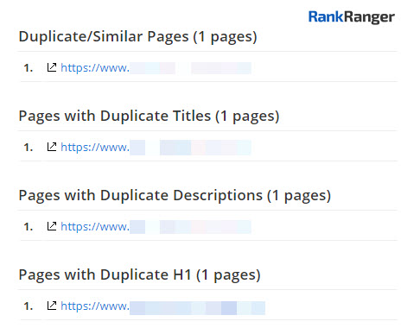Open the URL listed under Duplicate/Similar Pages
Viewport: 401px width, 328px height.
(156, 68)
